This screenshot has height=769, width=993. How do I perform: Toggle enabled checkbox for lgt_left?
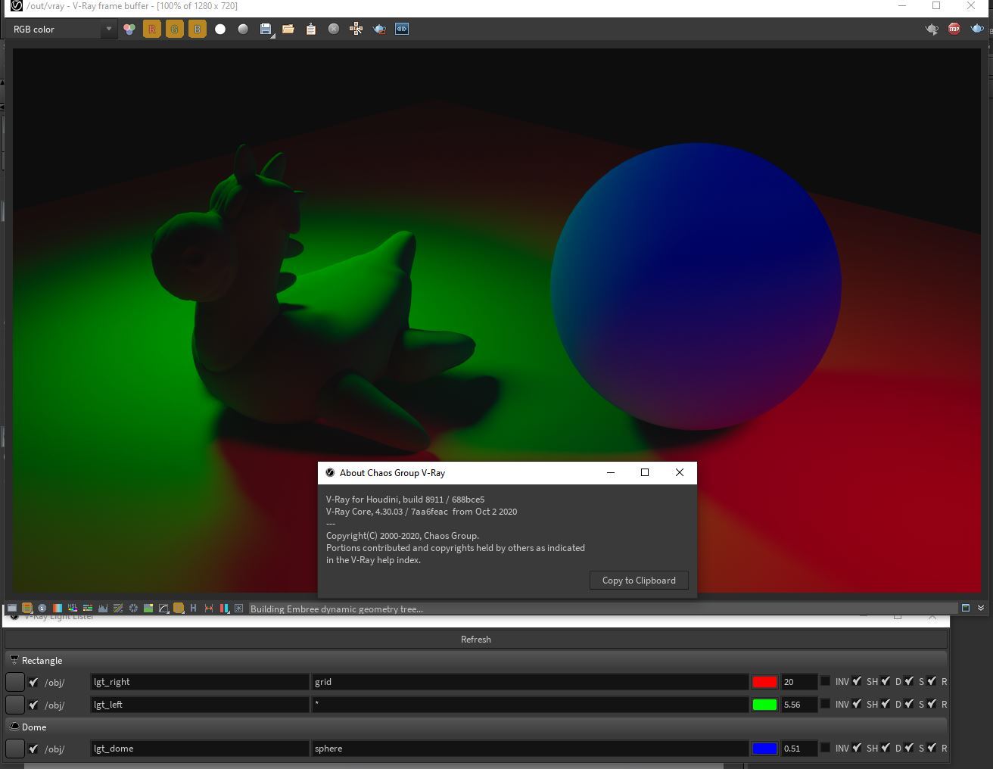coord(33,705)
